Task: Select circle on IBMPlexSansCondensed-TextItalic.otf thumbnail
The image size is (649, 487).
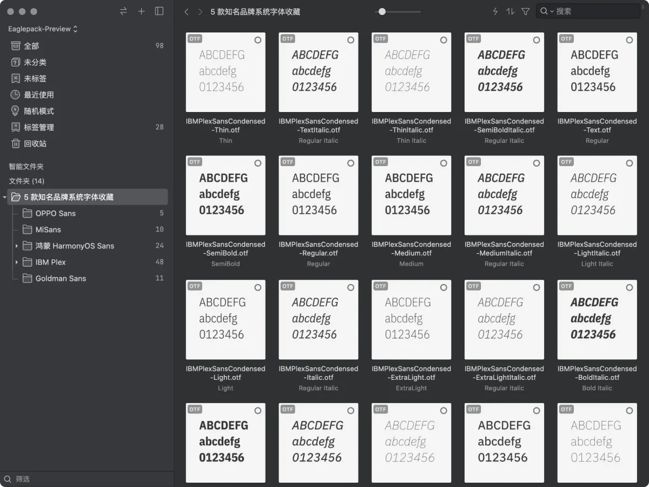Action: click(350, 40)
